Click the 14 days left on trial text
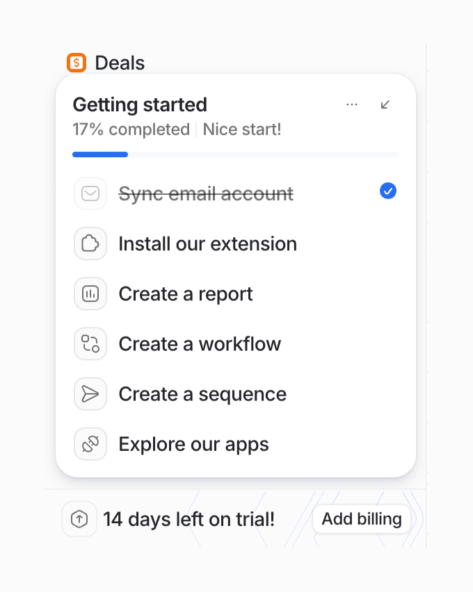473x592 pixels. point(189,519)
